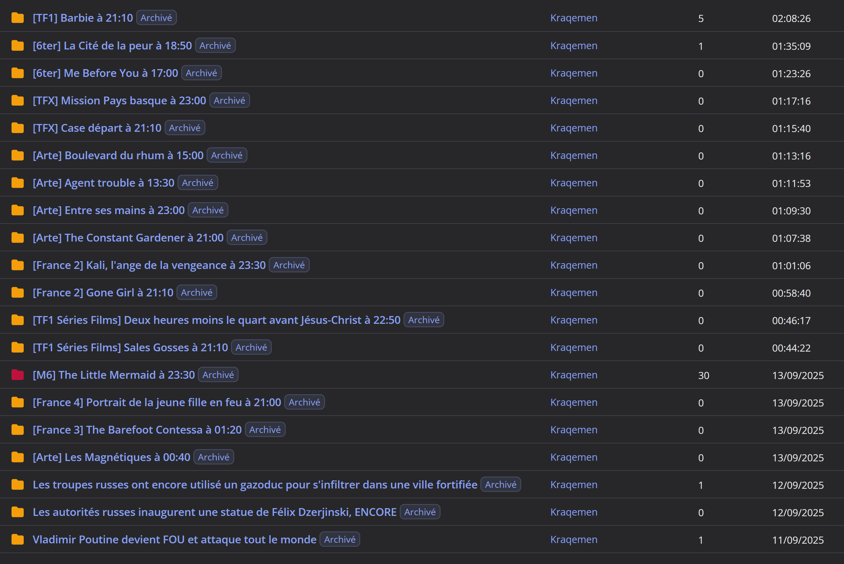Click Archivé tag on Deux heures moins le quart
Screen dimensions: 844x564
[x=424, y=320]
